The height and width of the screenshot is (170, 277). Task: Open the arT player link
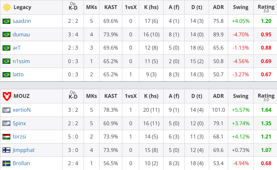(17, 48)
